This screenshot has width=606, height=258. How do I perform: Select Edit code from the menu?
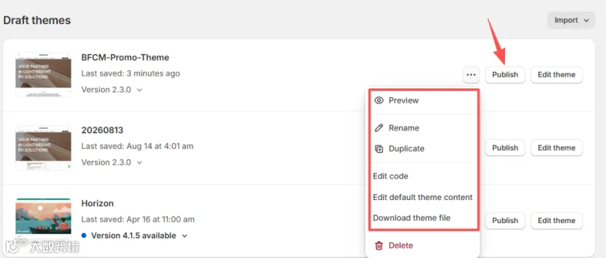click(x=391, y=176)
